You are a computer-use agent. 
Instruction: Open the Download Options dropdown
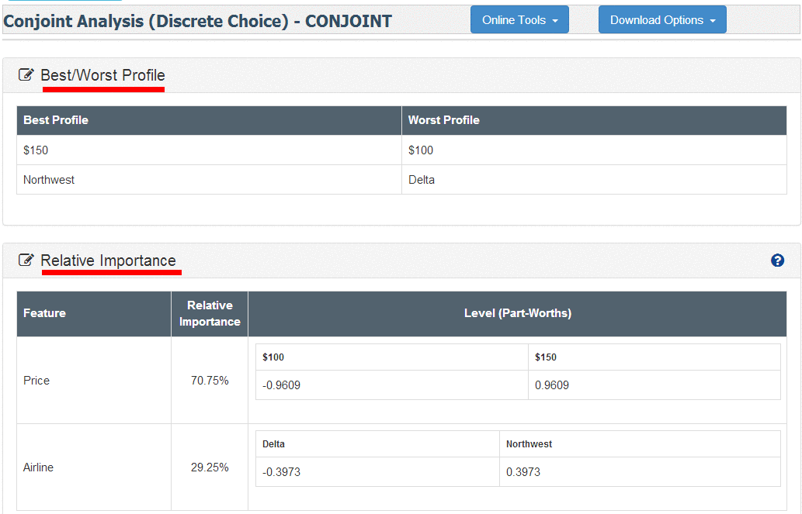point(662,20)
